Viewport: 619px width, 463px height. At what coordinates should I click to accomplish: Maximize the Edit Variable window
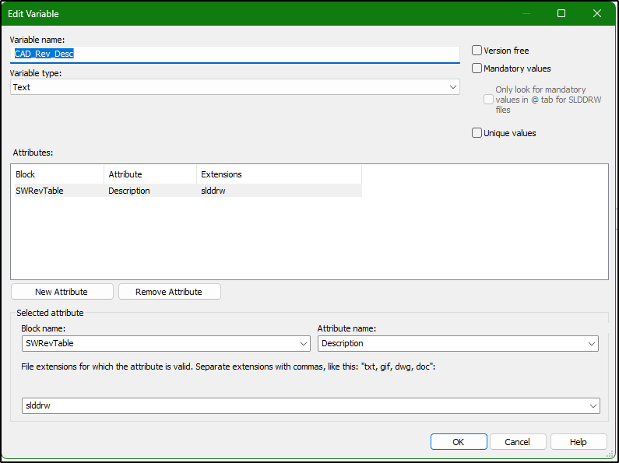[x=561, y=13]
